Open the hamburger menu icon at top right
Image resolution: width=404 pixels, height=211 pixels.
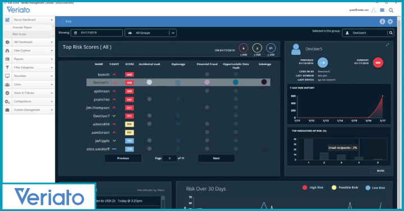(382, 10)
